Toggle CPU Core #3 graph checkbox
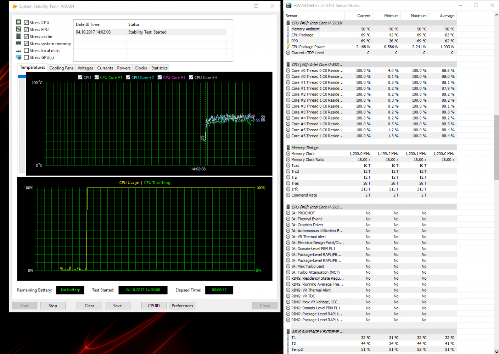499x354 pixels. coord(159,78)
